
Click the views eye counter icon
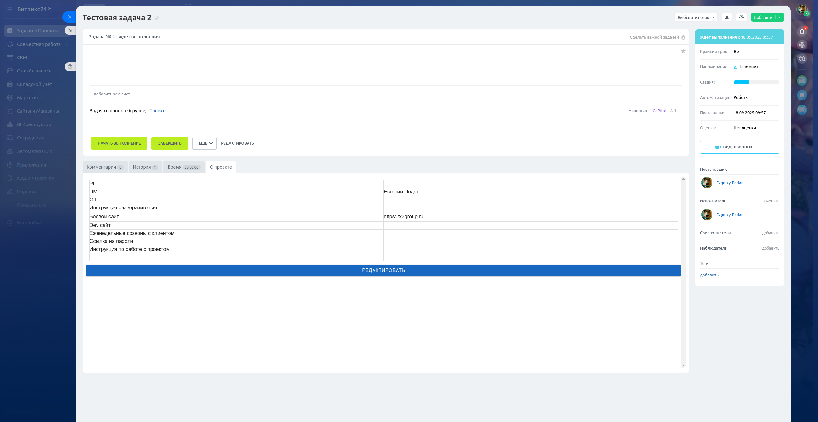point(672,111)
